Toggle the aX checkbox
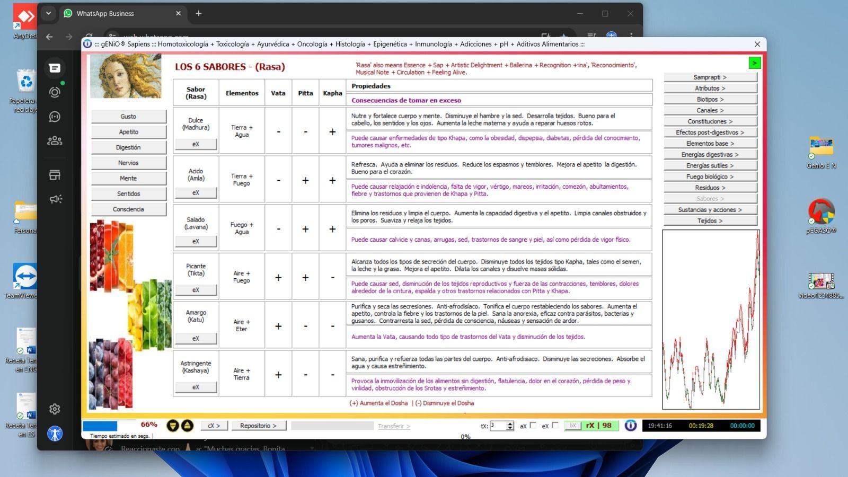 533,425
